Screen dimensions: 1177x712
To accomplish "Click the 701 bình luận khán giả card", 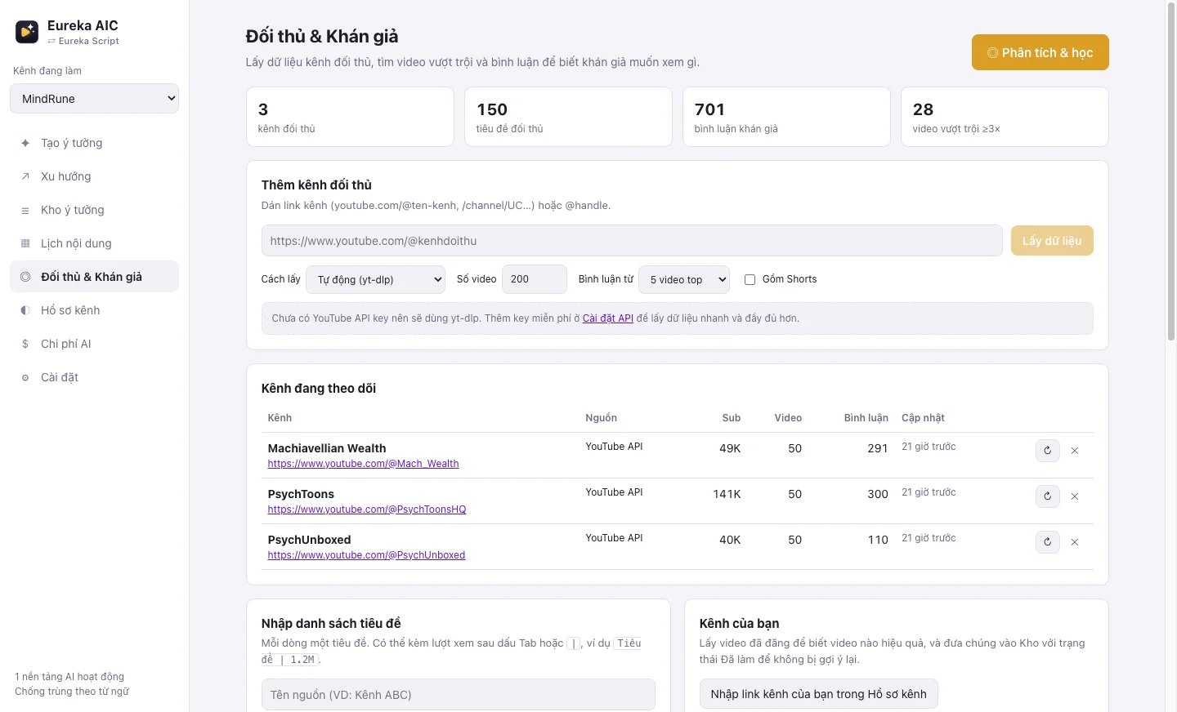I will [786, 117].
